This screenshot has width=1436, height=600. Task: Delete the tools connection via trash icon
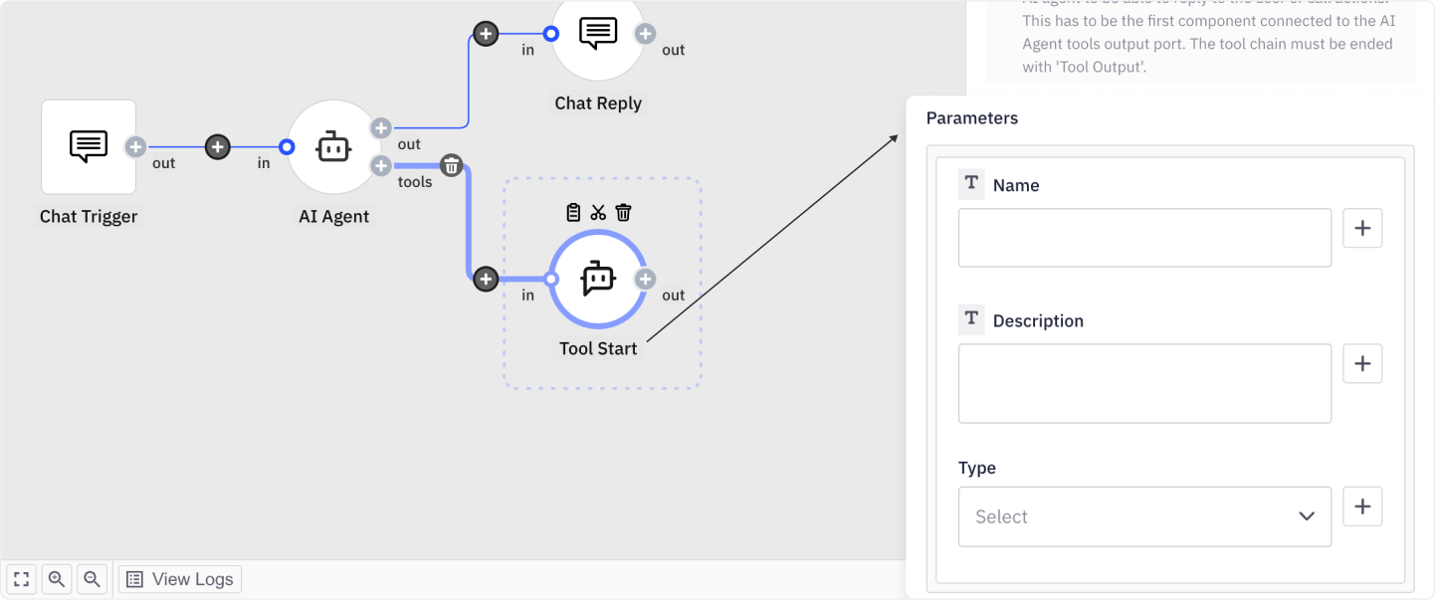[451, 166]
